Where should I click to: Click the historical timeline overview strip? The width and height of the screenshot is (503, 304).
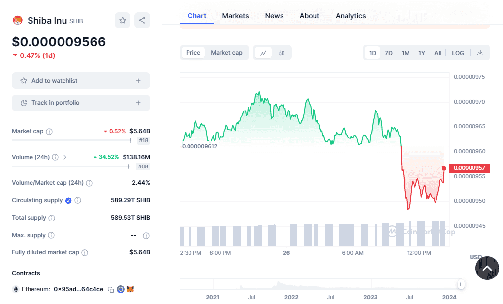pyautogui.click(x=320, y=284)
